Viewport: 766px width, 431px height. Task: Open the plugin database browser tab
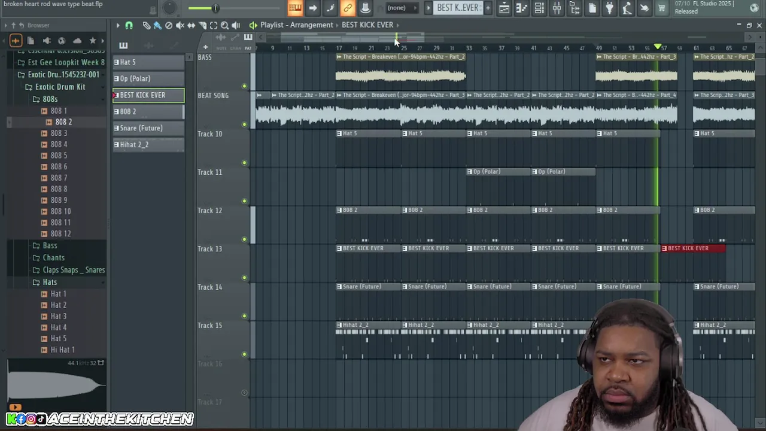pyautogui.click(x=46, y=41)
